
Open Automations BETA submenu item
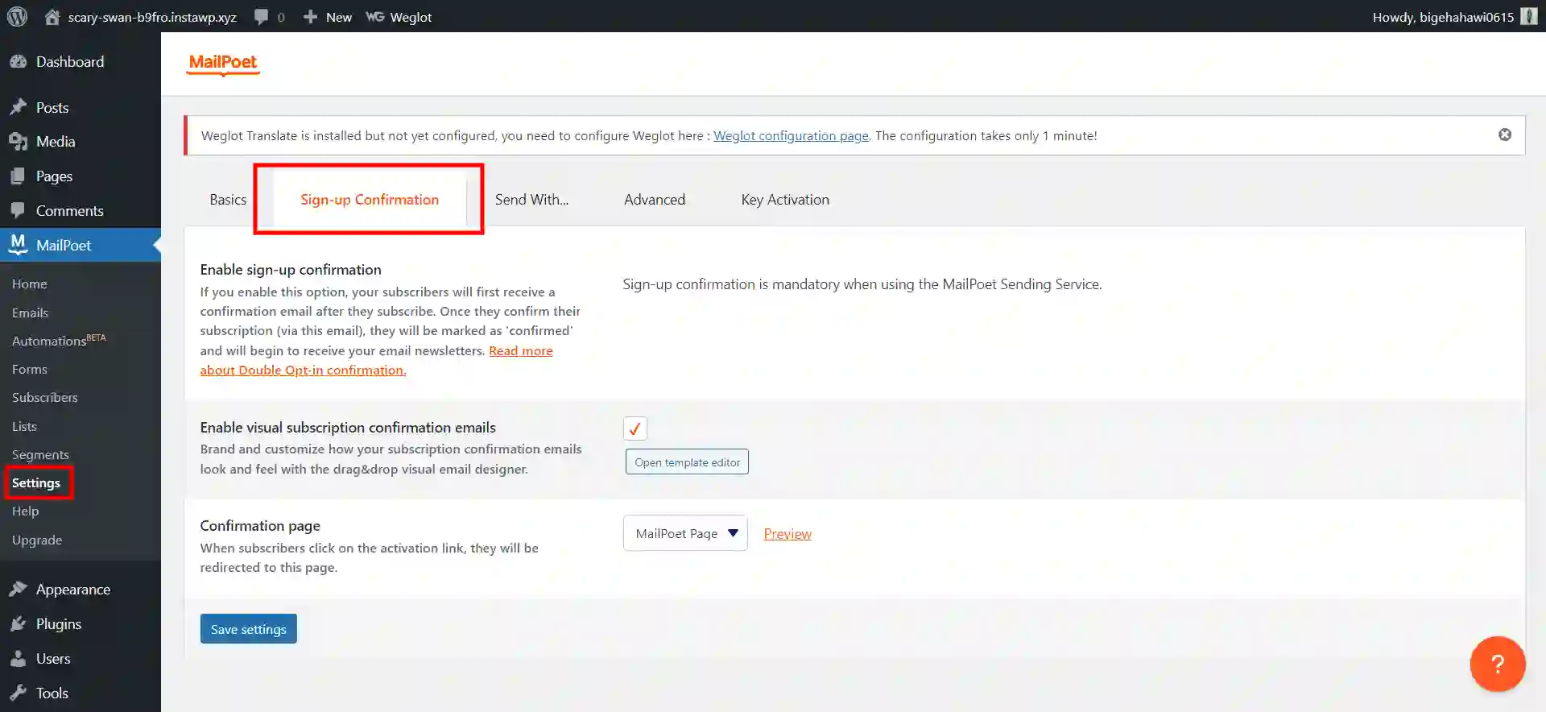coord(59,341)
